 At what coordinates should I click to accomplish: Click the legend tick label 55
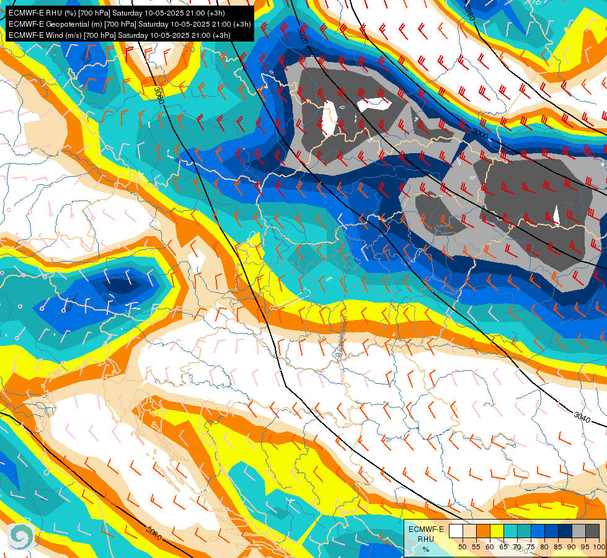tap(476, 547)
